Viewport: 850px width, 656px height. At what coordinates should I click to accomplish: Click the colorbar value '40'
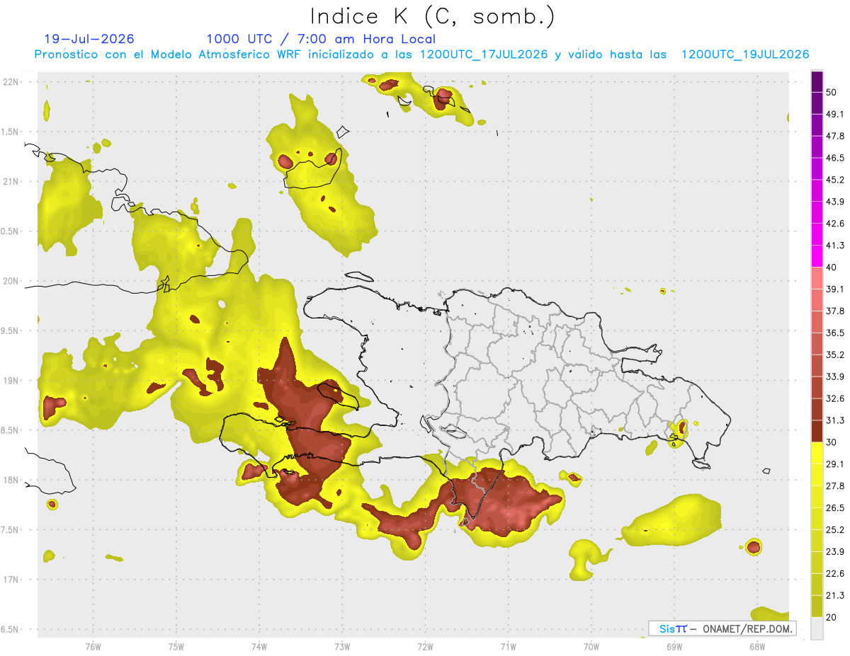coord(831,267)
